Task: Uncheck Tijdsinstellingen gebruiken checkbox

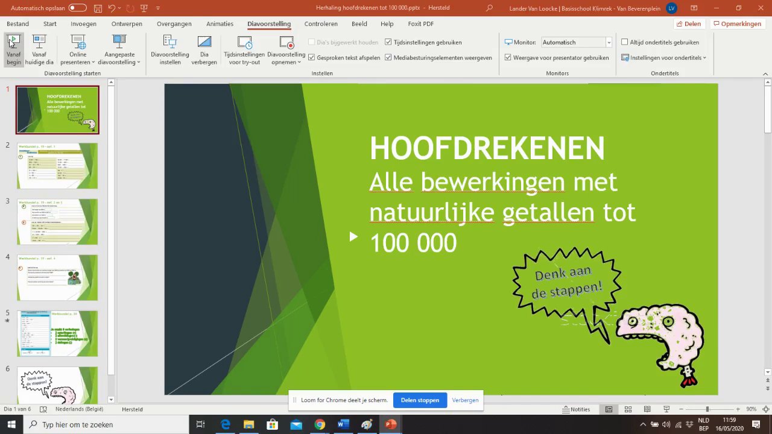Action: tap(388, 42)
